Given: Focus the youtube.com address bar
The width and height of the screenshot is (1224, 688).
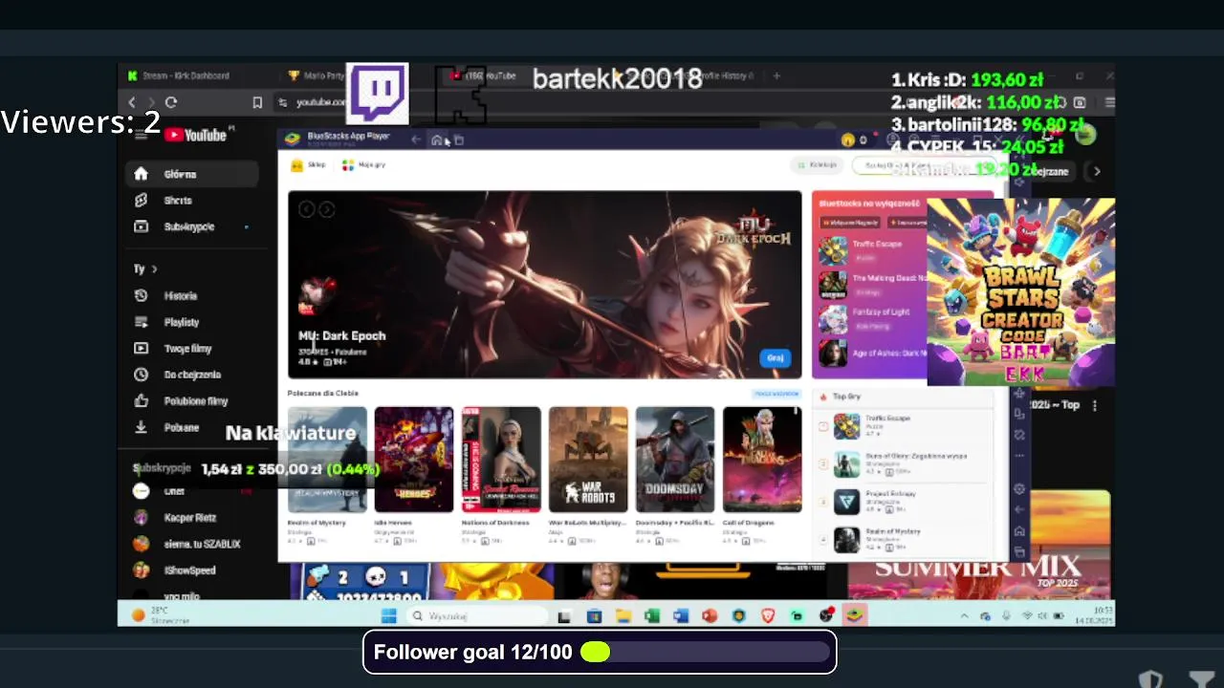Looking at the screenshot, I should 321,102.
